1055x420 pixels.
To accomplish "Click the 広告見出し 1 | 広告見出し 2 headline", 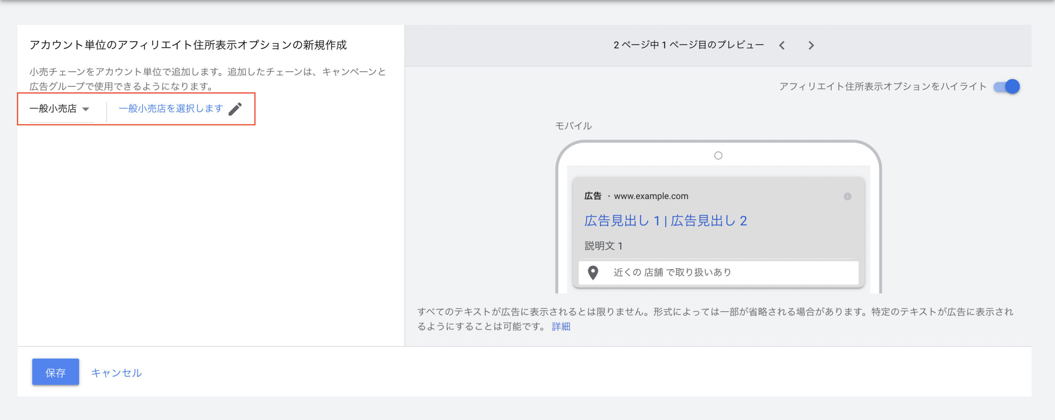I will (665, 221).
